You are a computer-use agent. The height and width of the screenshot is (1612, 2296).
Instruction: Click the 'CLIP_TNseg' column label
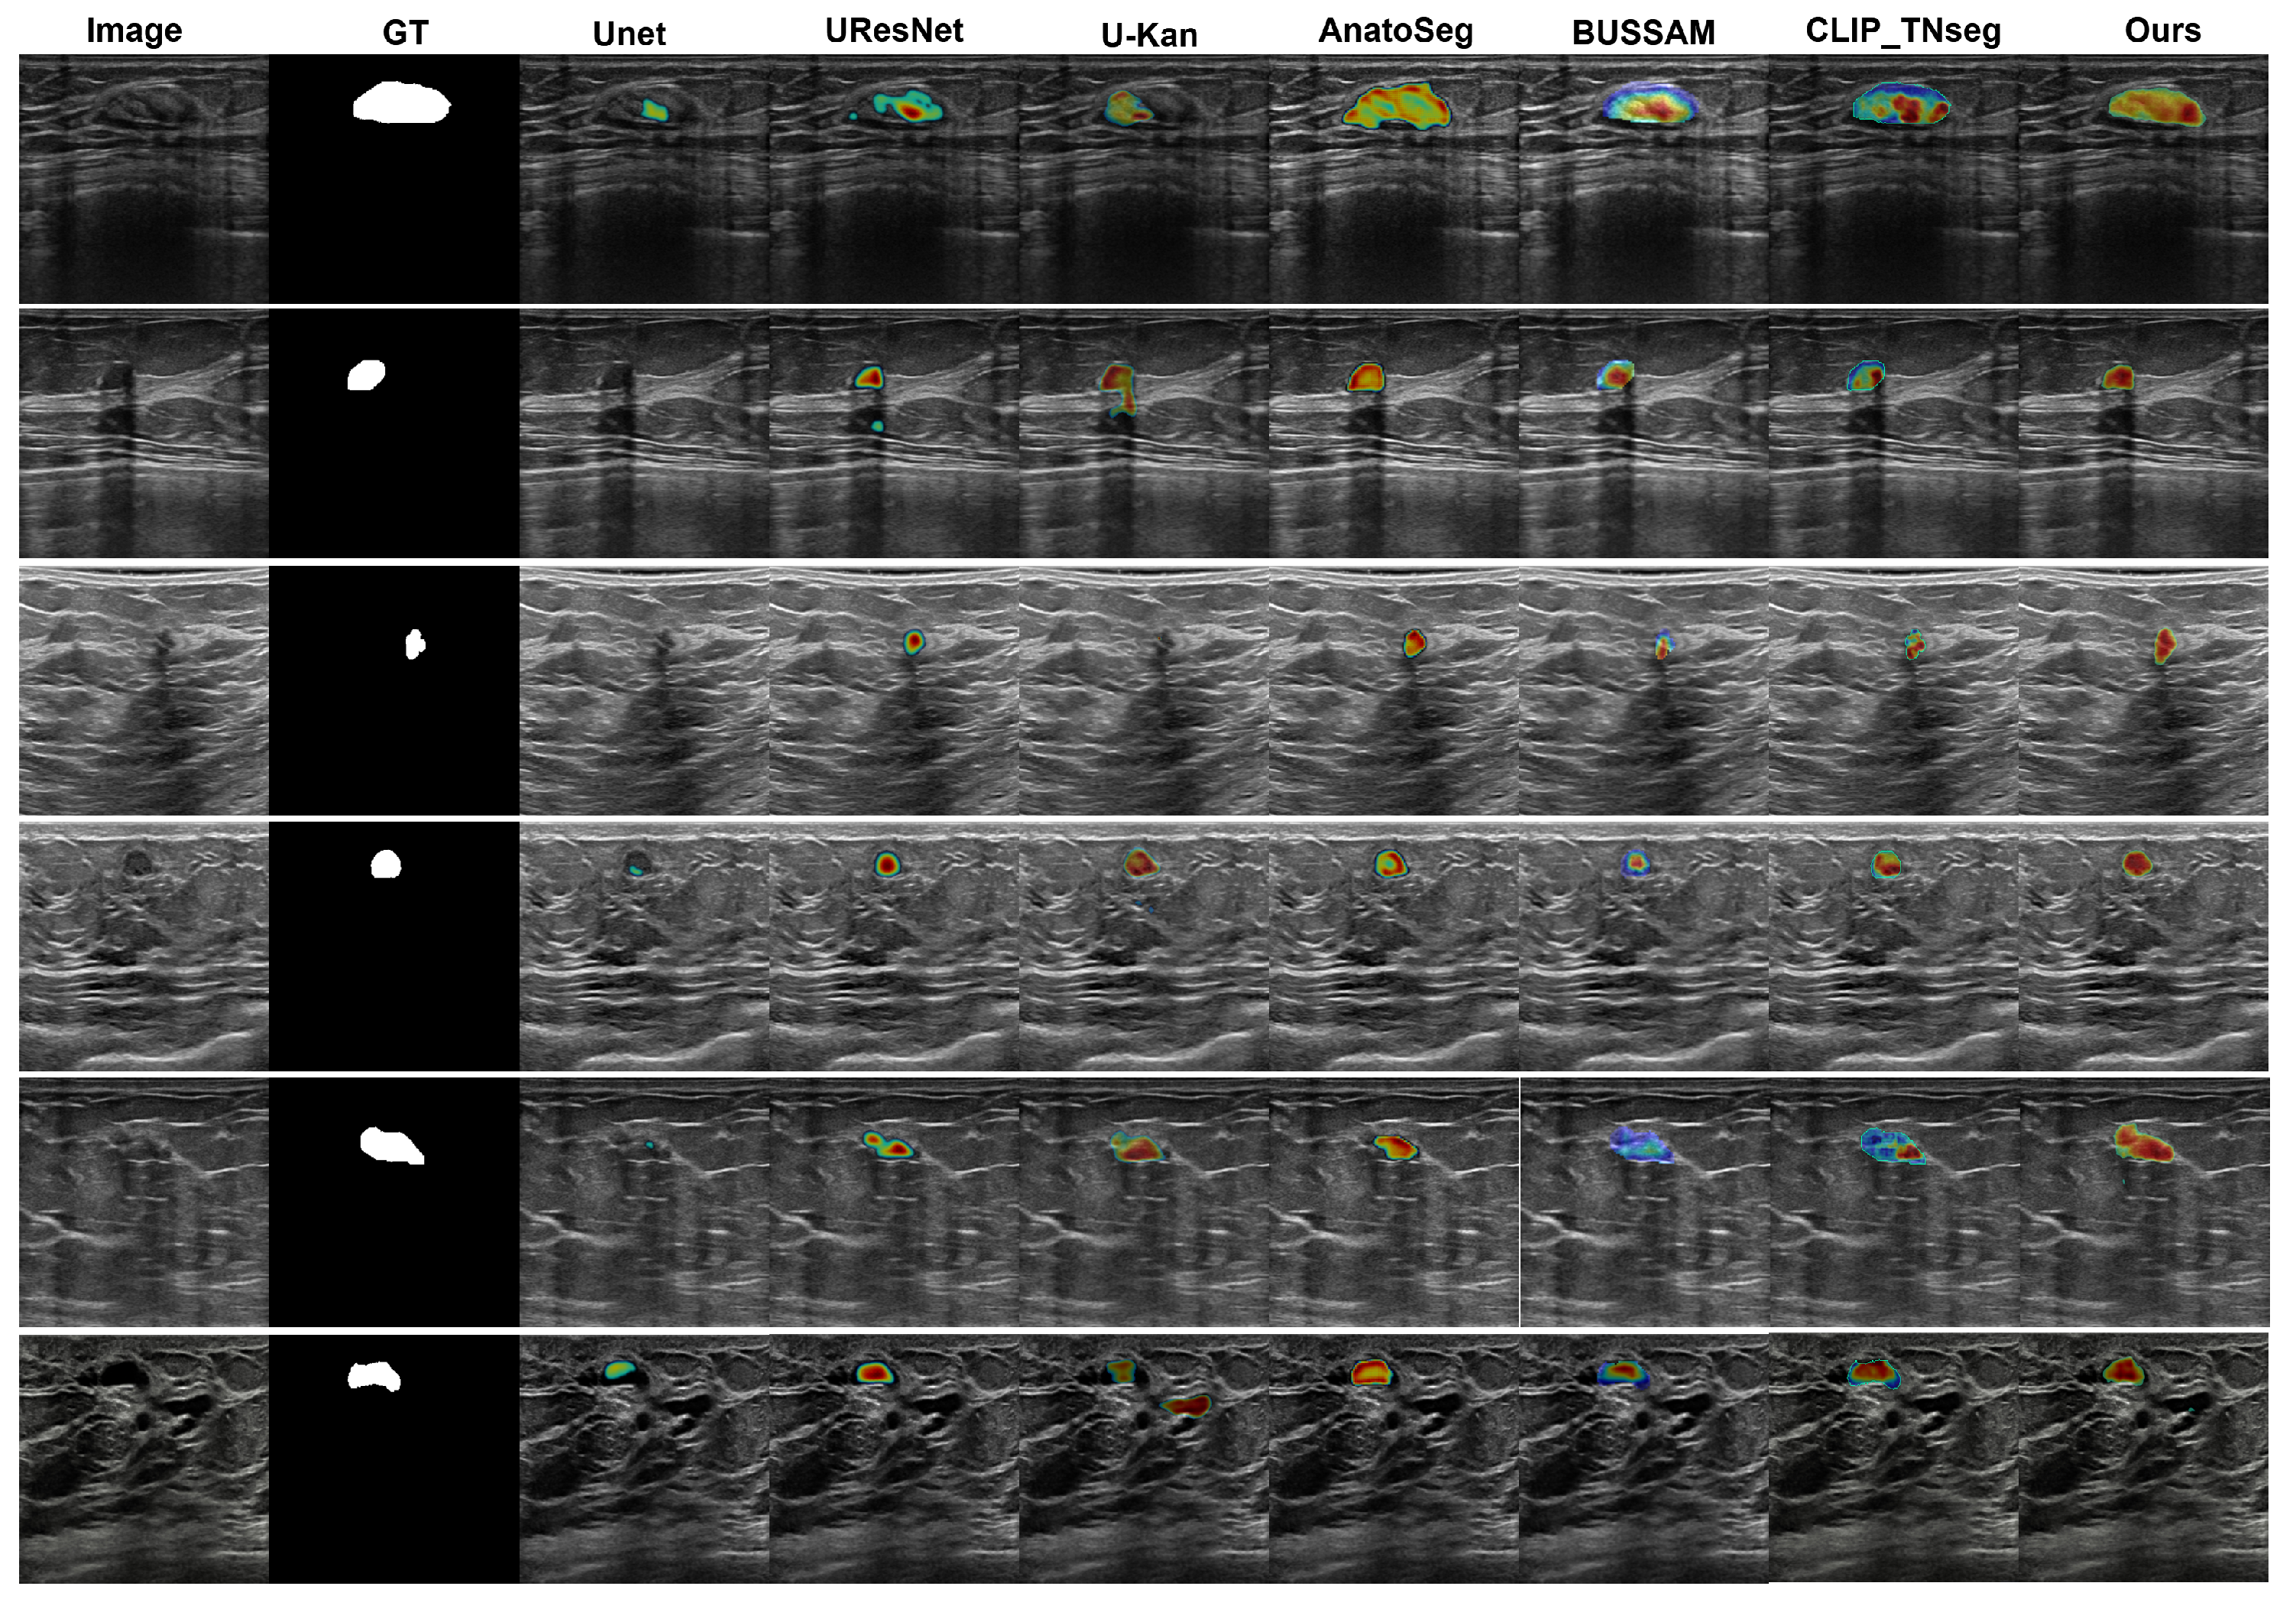1903,31
